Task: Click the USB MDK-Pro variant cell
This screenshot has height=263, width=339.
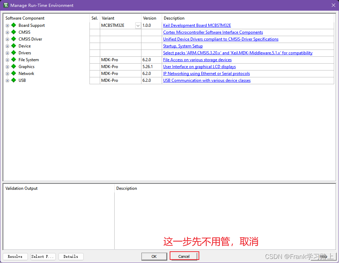Action: tap(120, 80)
